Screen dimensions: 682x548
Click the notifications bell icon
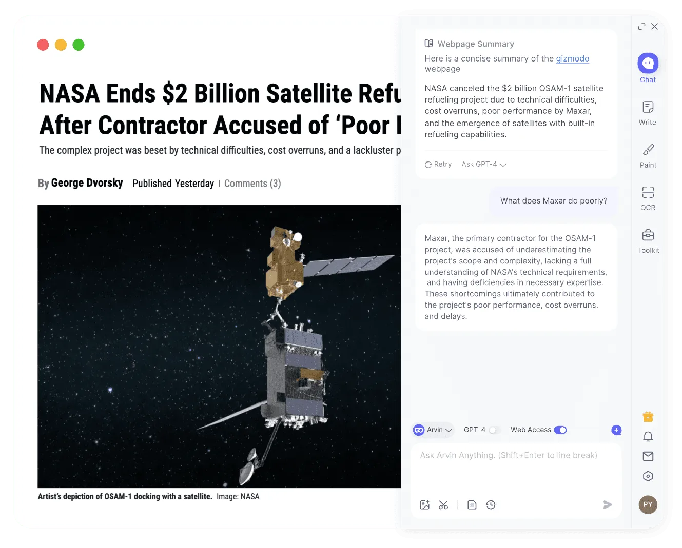pos(648,436)
